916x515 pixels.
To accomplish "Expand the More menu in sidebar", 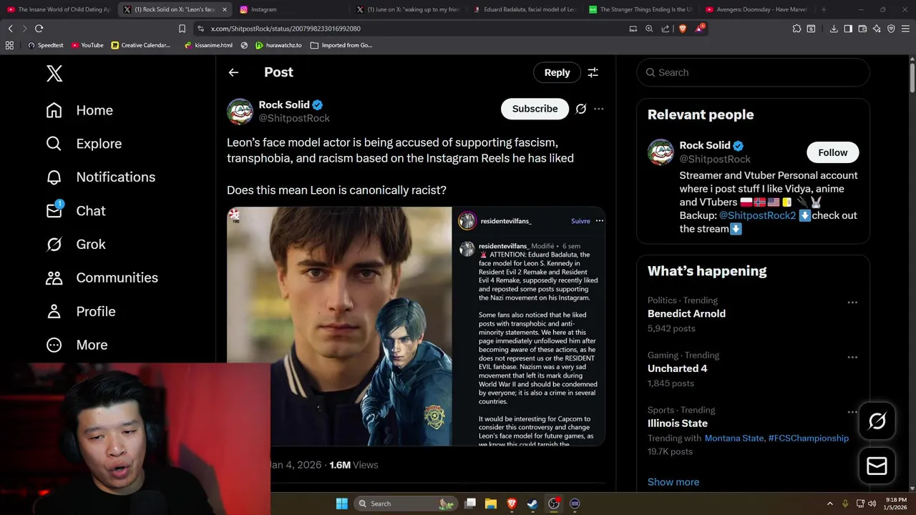I will 77,345.
